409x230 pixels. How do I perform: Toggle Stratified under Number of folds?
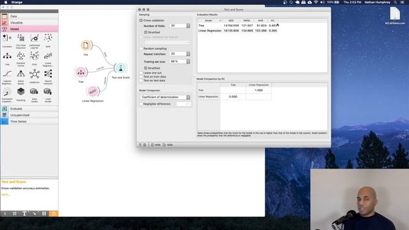point(146,33)
